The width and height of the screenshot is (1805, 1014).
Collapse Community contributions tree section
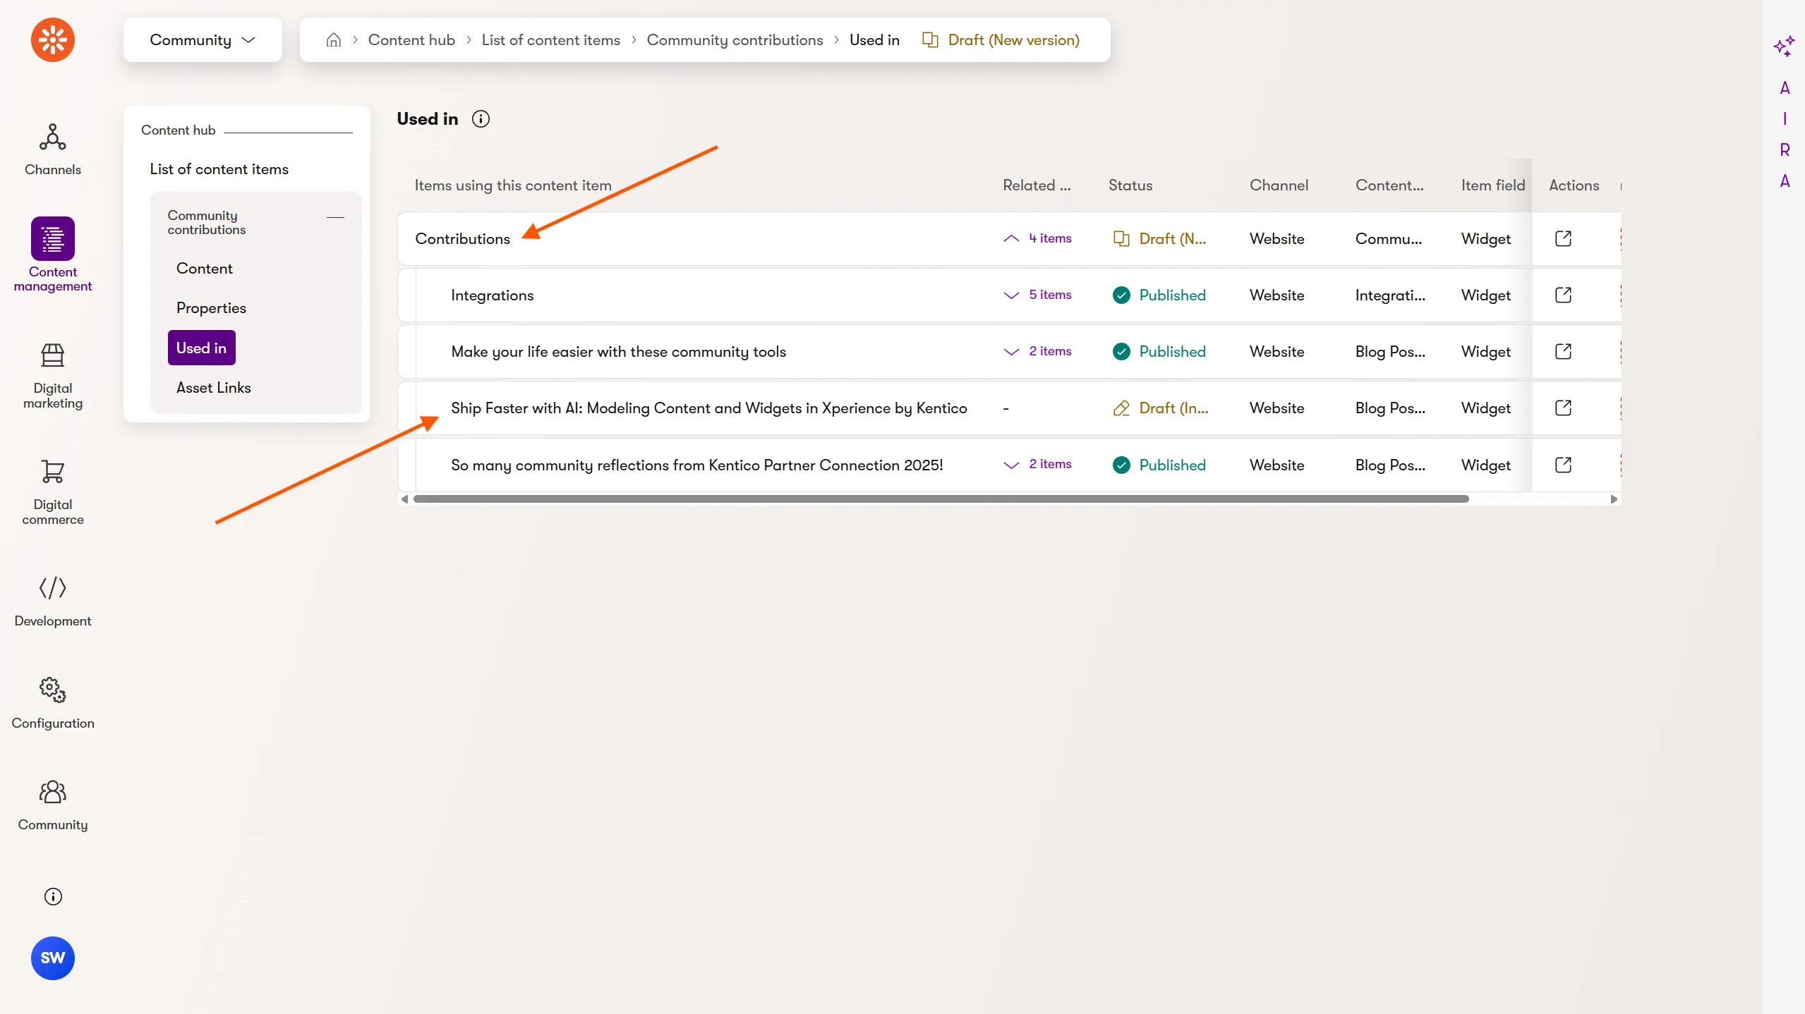point(336,217)
